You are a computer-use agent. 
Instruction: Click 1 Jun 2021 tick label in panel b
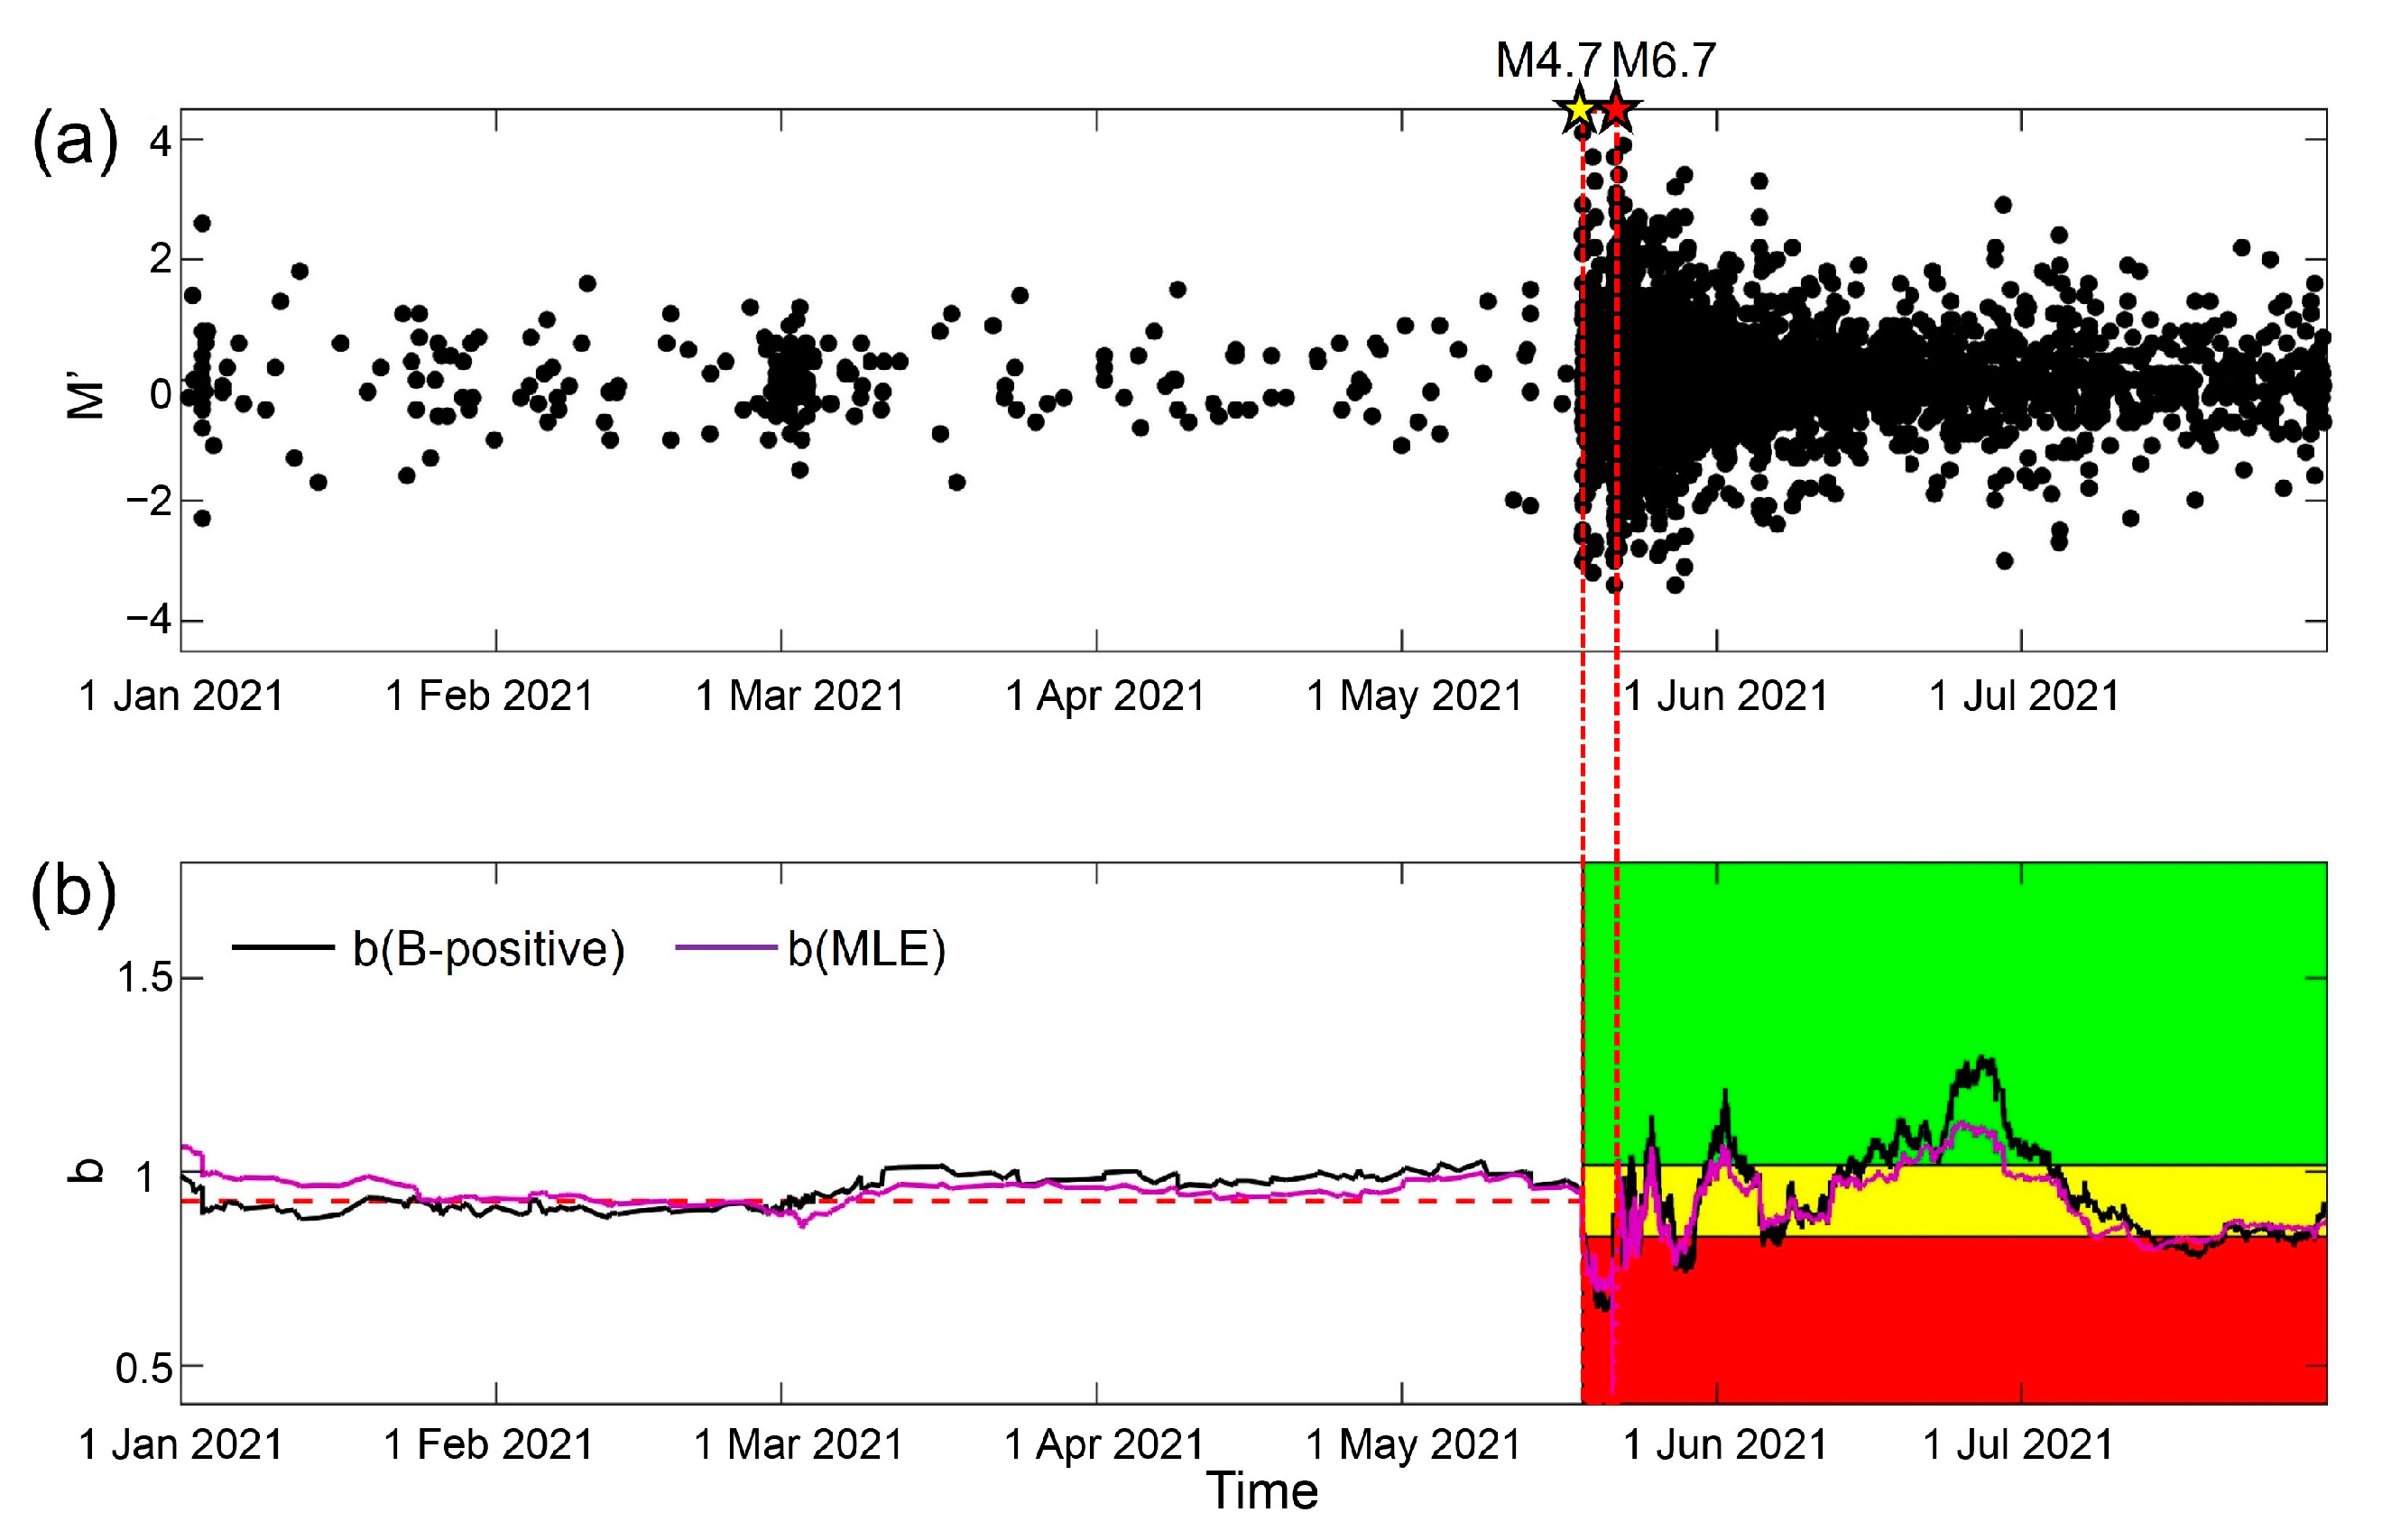tap(1724, 1445)
